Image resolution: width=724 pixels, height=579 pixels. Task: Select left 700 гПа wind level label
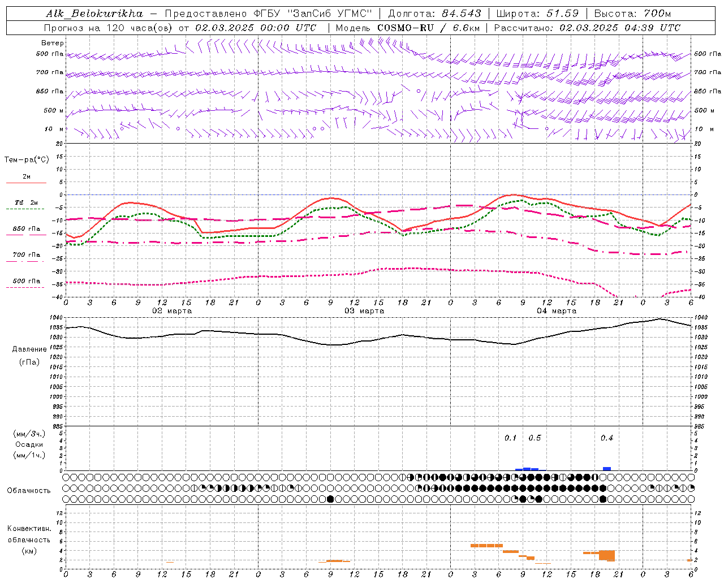point(50,72)
